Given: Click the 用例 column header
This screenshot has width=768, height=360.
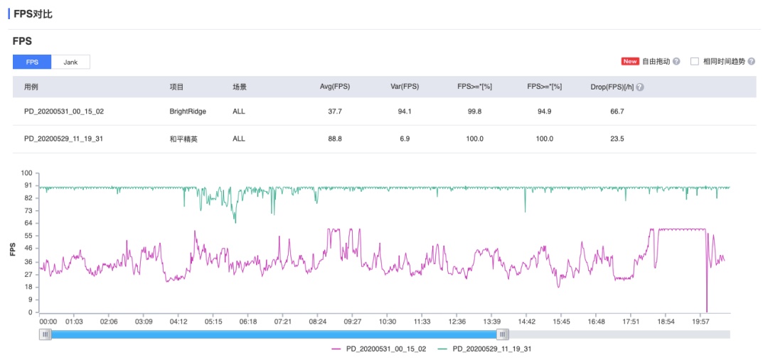Looking at the screenshot, I should point(31,87).
